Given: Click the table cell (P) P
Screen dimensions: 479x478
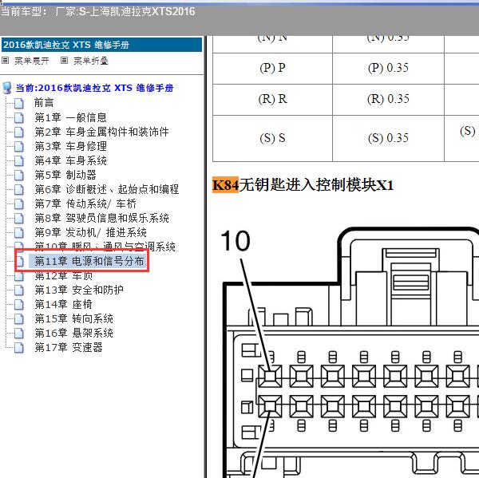Looking at the screenshot, I should pos(272,69).
